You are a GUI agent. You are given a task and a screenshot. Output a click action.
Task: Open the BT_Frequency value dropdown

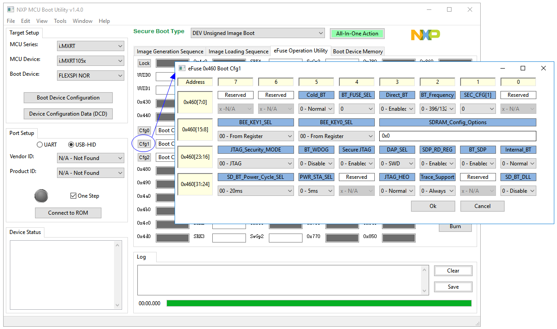(438, 109)
